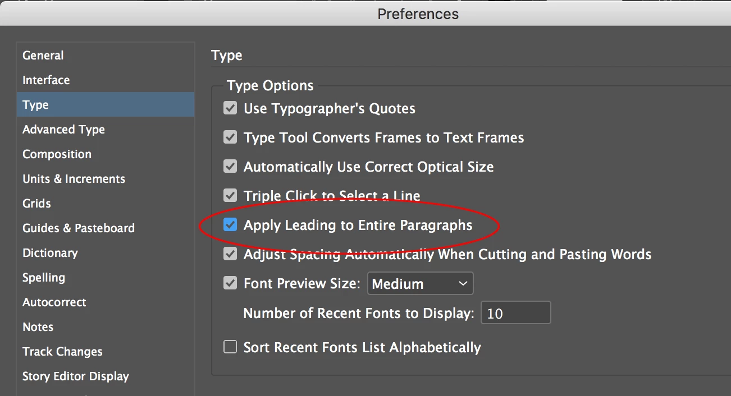
Task: Disable the Font Preview Size checkbox
Action: point(230,283)
